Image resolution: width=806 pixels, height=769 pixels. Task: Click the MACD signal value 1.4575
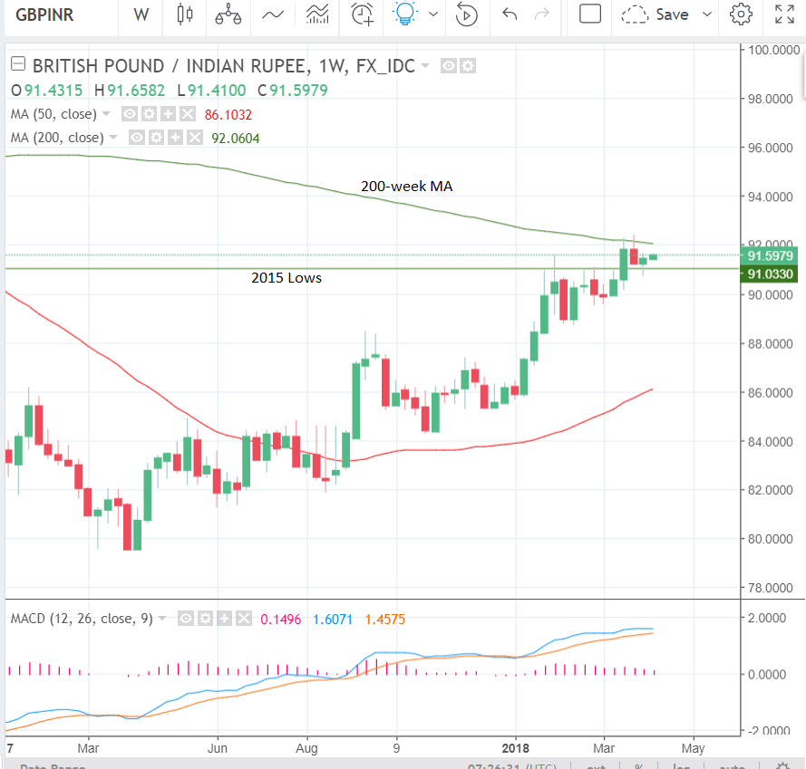point(385,620)
